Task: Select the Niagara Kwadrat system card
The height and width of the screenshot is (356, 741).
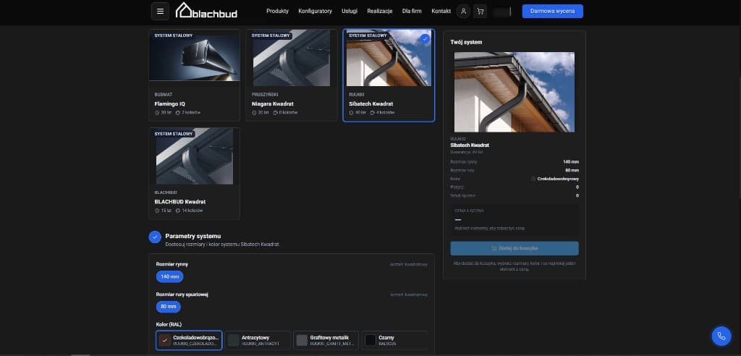Action: coord(292,75)
